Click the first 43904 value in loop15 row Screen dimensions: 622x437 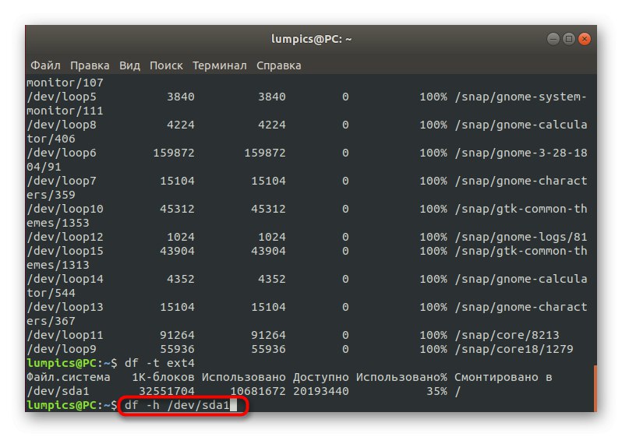click(x=177, y=251)
